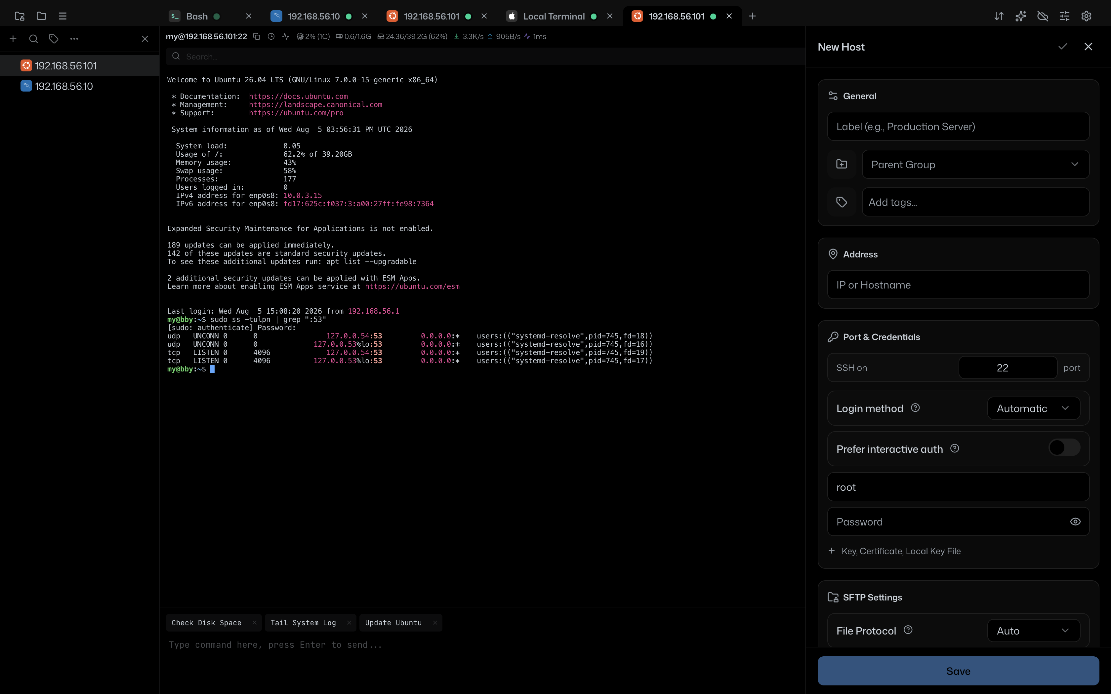Open sidebar more options ellipsis
The height and width of the screenshot is (694, 1111).
(x=74, y=39)
